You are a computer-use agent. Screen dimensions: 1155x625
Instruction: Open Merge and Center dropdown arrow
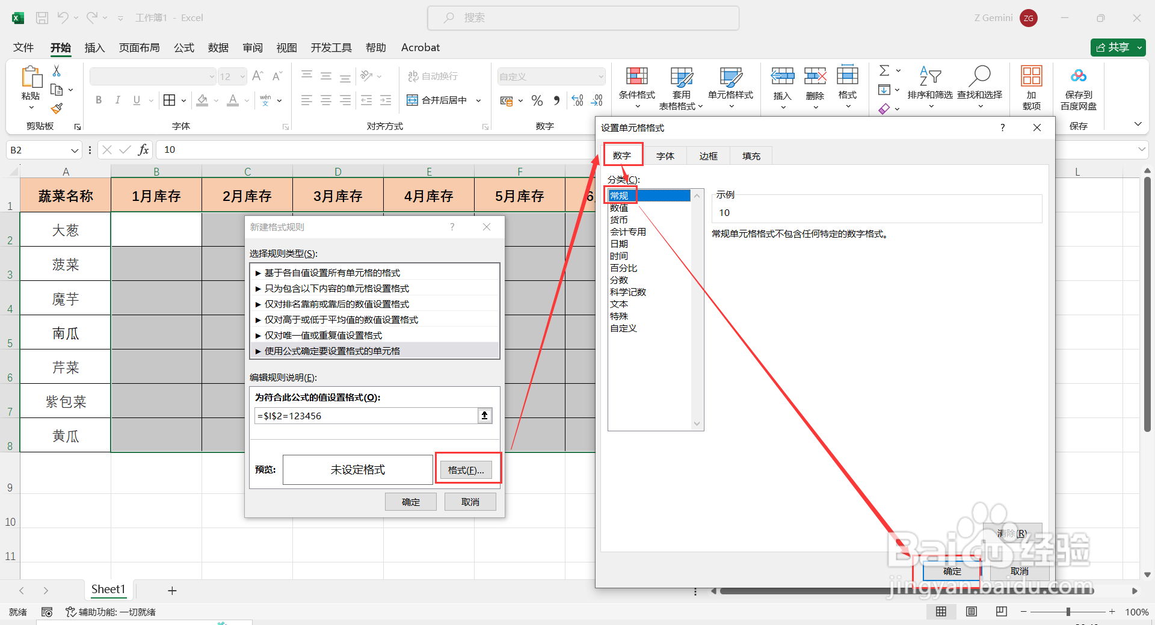(478, 100)
